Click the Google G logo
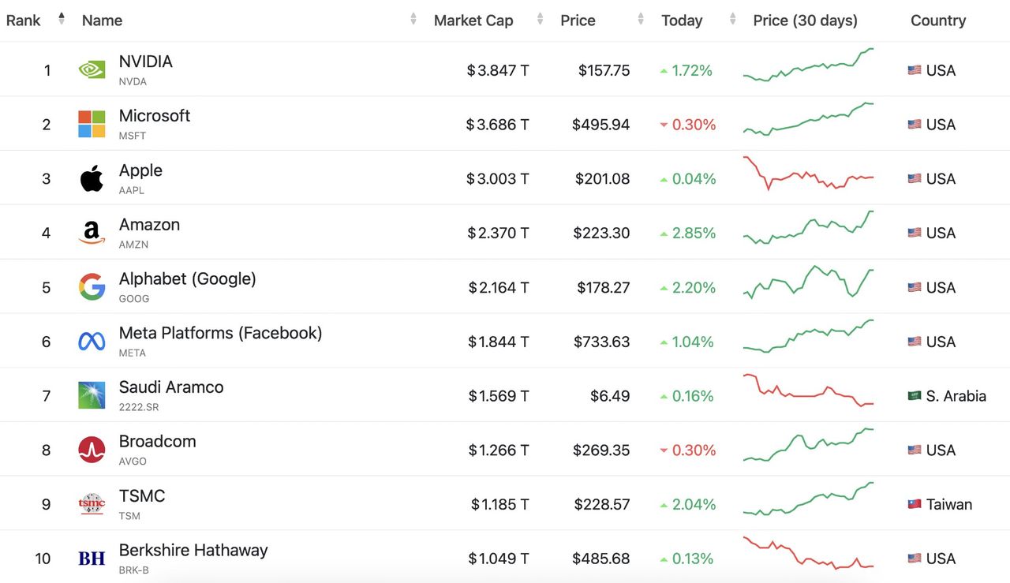Image resolution: width=1010 pixels, height=583 pixels. 92,287
